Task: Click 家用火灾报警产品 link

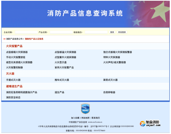Action: click(x=64, y=67)
